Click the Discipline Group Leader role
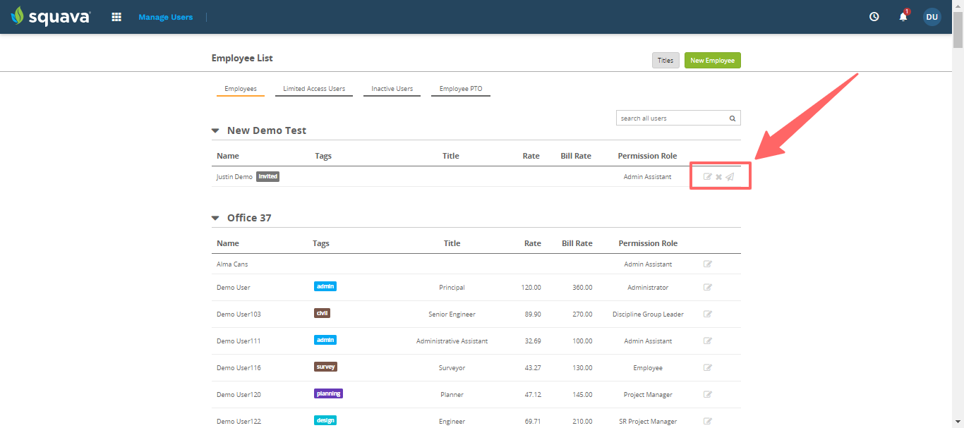This screenshot has height=428, width=964. [648, 314]
